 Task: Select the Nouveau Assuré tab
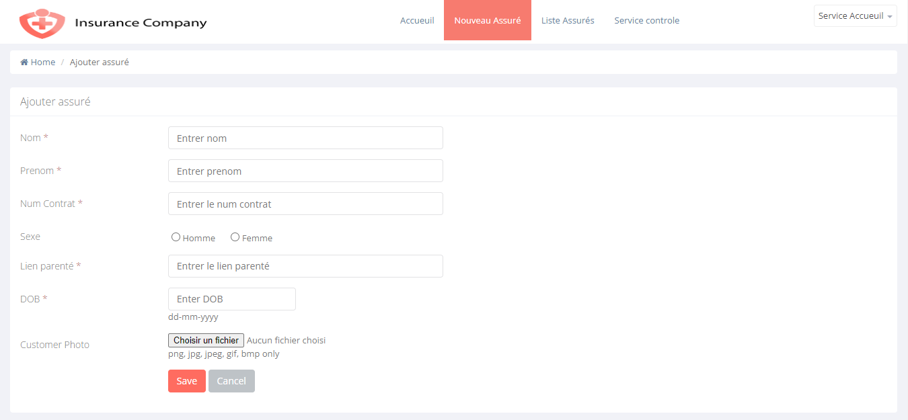click(x=487, y=20)
